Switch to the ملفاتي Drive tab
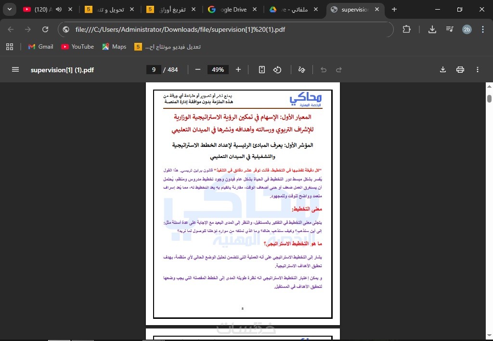Screen dimensions: 493x341 click(294, 10)
